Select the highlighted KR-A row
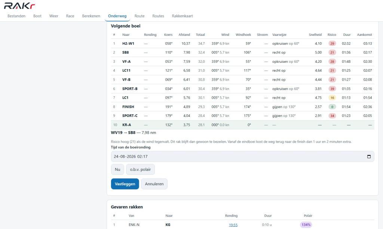This screenshot has width=383, height=229. (x=242, y=125)
